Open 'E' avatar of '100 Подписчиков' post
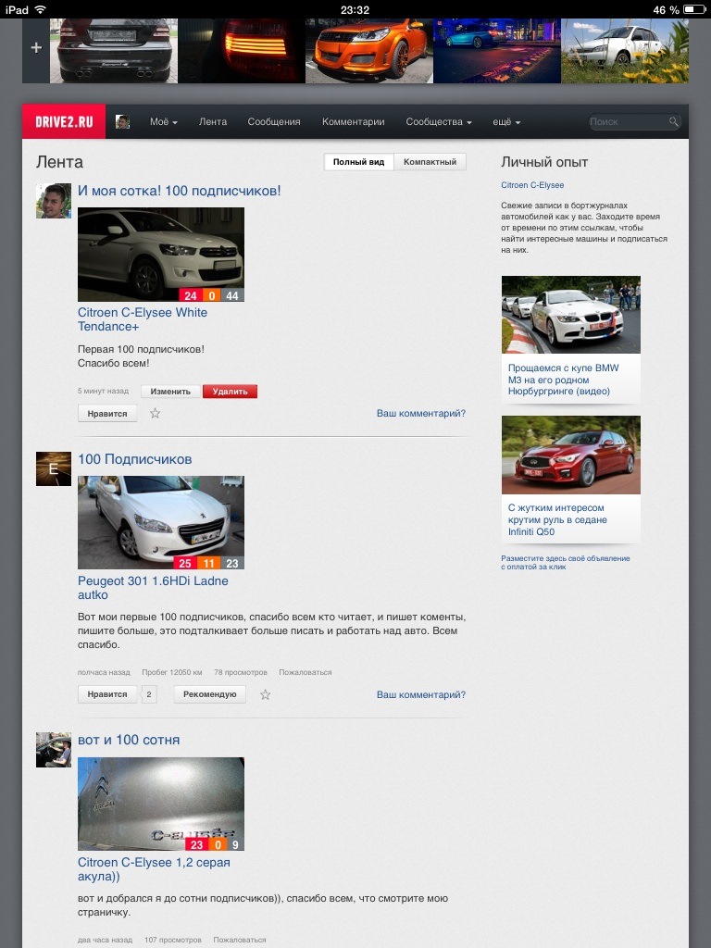Viewport: 711px width, 948px height. click(54, 468)
